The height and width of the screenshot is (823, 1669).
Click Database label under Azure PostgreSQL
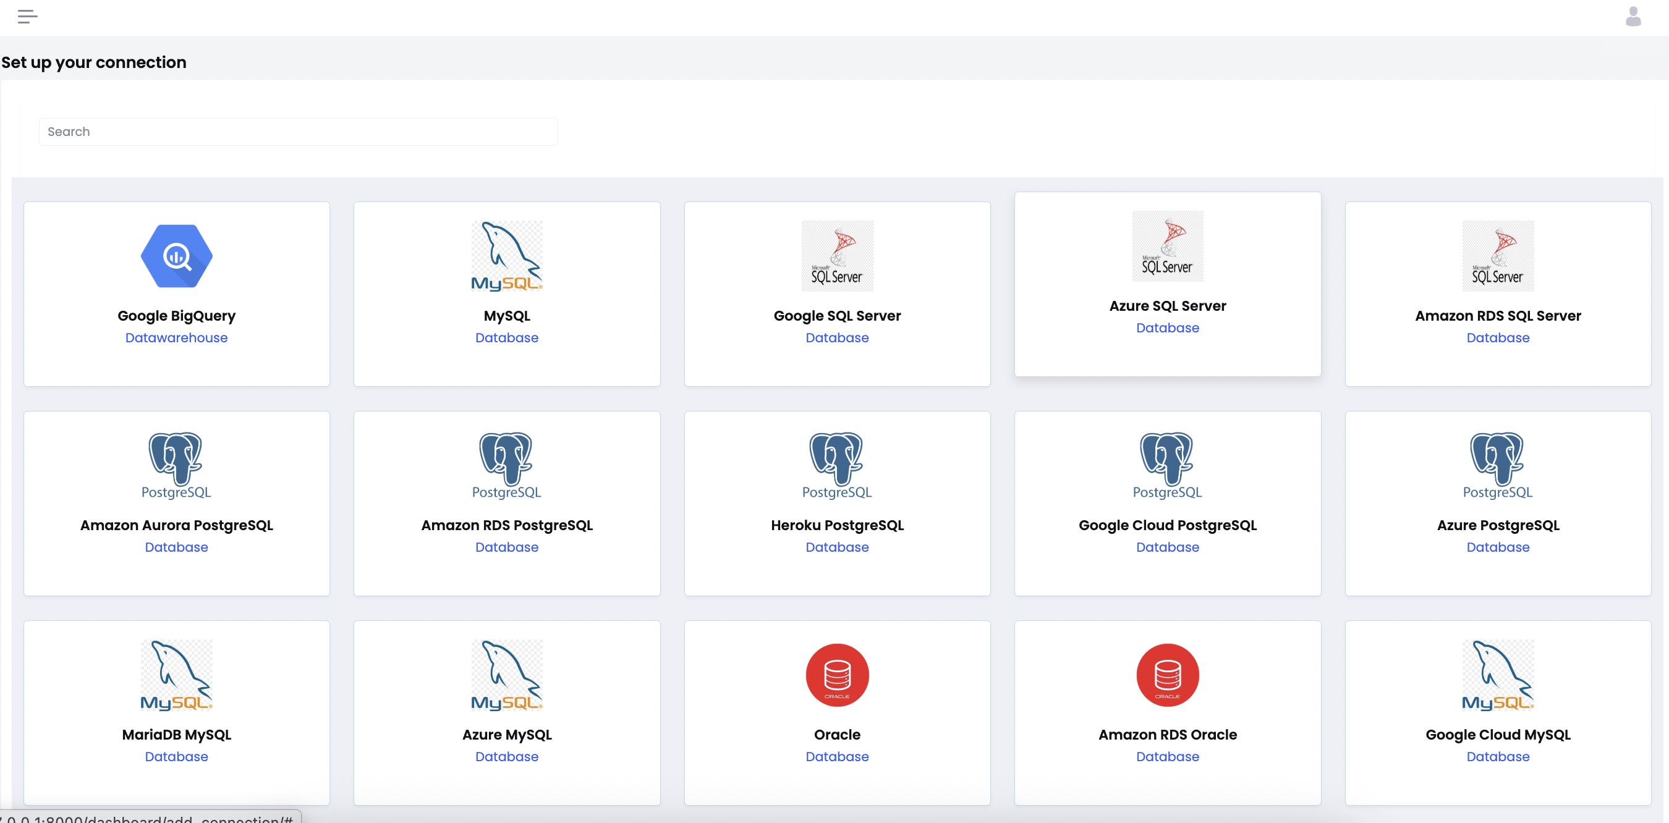(1498, 547)
